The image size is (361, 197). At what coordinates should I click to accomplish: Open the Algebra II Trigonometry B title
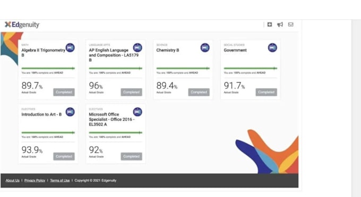(44, 52)
